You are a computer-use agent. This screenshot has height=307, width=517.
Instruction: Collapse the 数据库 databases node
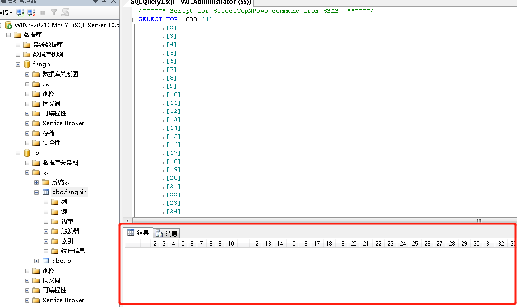pos(8,35)
